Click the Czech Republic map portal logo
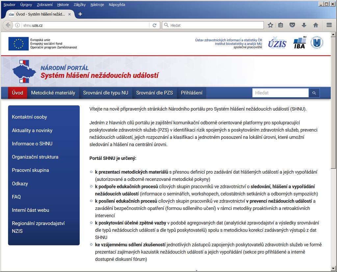This screenshot has height=272, width=337. pyautogui.click(x=24, y=72)
